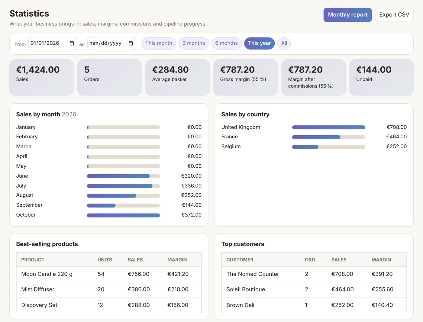The height and width of the screenshot is (322, 423).
Task: Click the Sales by month 2026 heading
Action: tap(46, 114)
